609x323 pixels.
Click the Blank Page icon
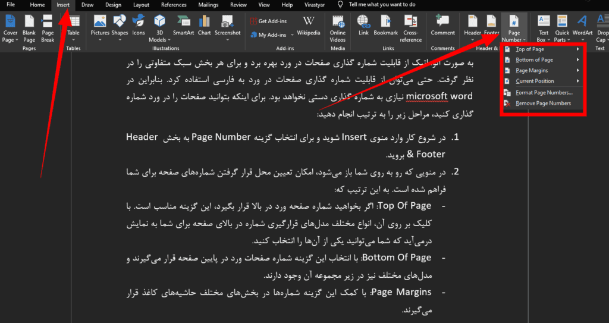pos(29,27)
